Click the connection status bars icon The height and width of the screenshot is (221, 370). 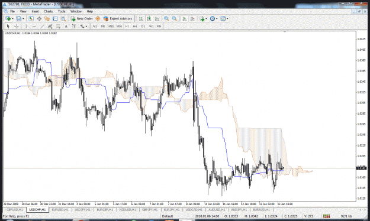tap(327, 216)
